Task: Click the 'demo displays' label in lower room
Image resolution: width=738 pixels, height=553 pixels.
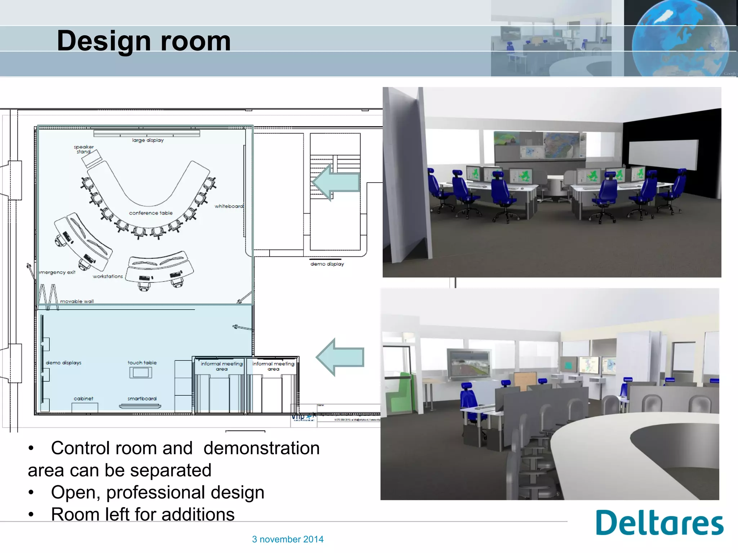Action: coord(63,363)
